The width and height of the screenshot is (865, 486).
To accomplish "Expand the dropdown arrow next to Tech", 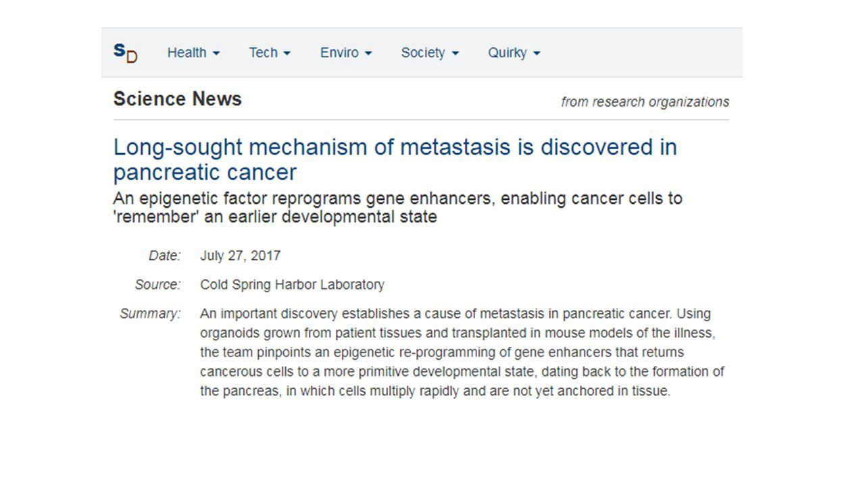I will pyautogui.click(x=287, y=53).
